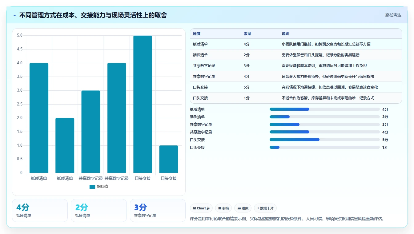Click the 口头交接 1分 progress bar

coord(325,147)
